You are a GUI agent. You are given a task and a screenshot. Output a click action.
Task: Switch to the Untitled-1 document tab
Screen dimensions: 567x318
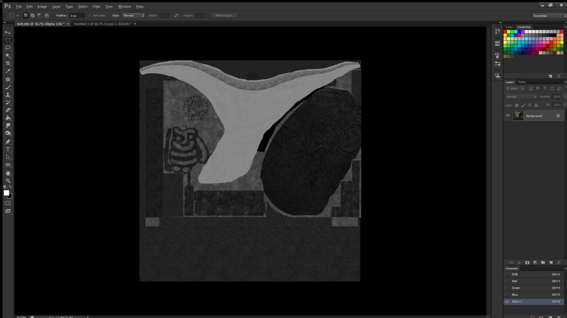[102, 24]
